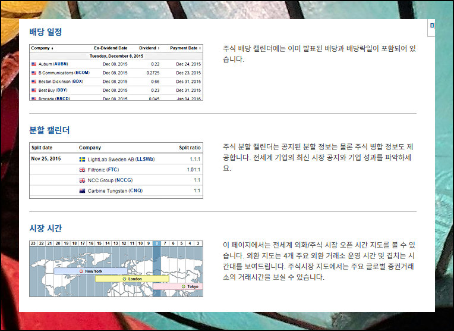Click the UK flag beside NCC Group

pyautogui.click(x=82, y=180)
